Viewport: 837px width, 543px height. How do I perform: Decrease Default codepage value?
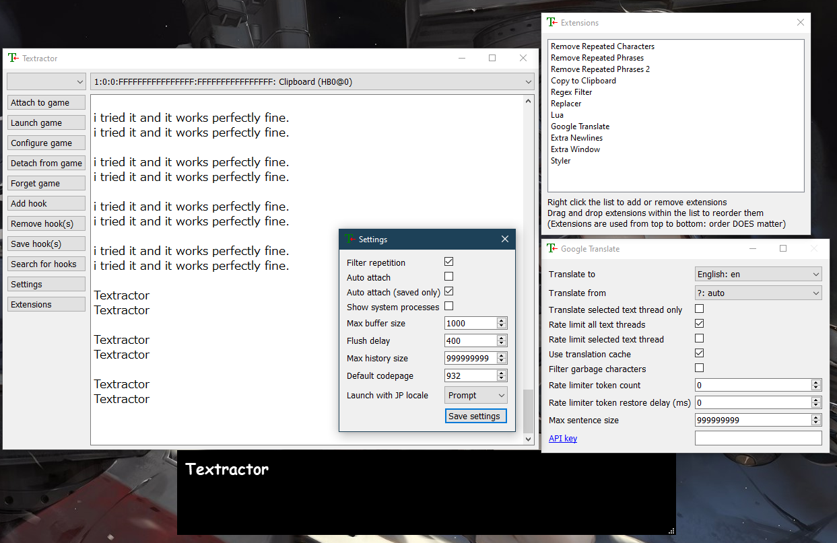[x=502, y=379]
